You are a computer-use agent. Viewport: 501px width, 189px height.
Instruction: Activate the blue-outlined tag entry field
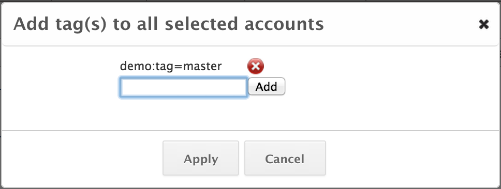(183, 87)
